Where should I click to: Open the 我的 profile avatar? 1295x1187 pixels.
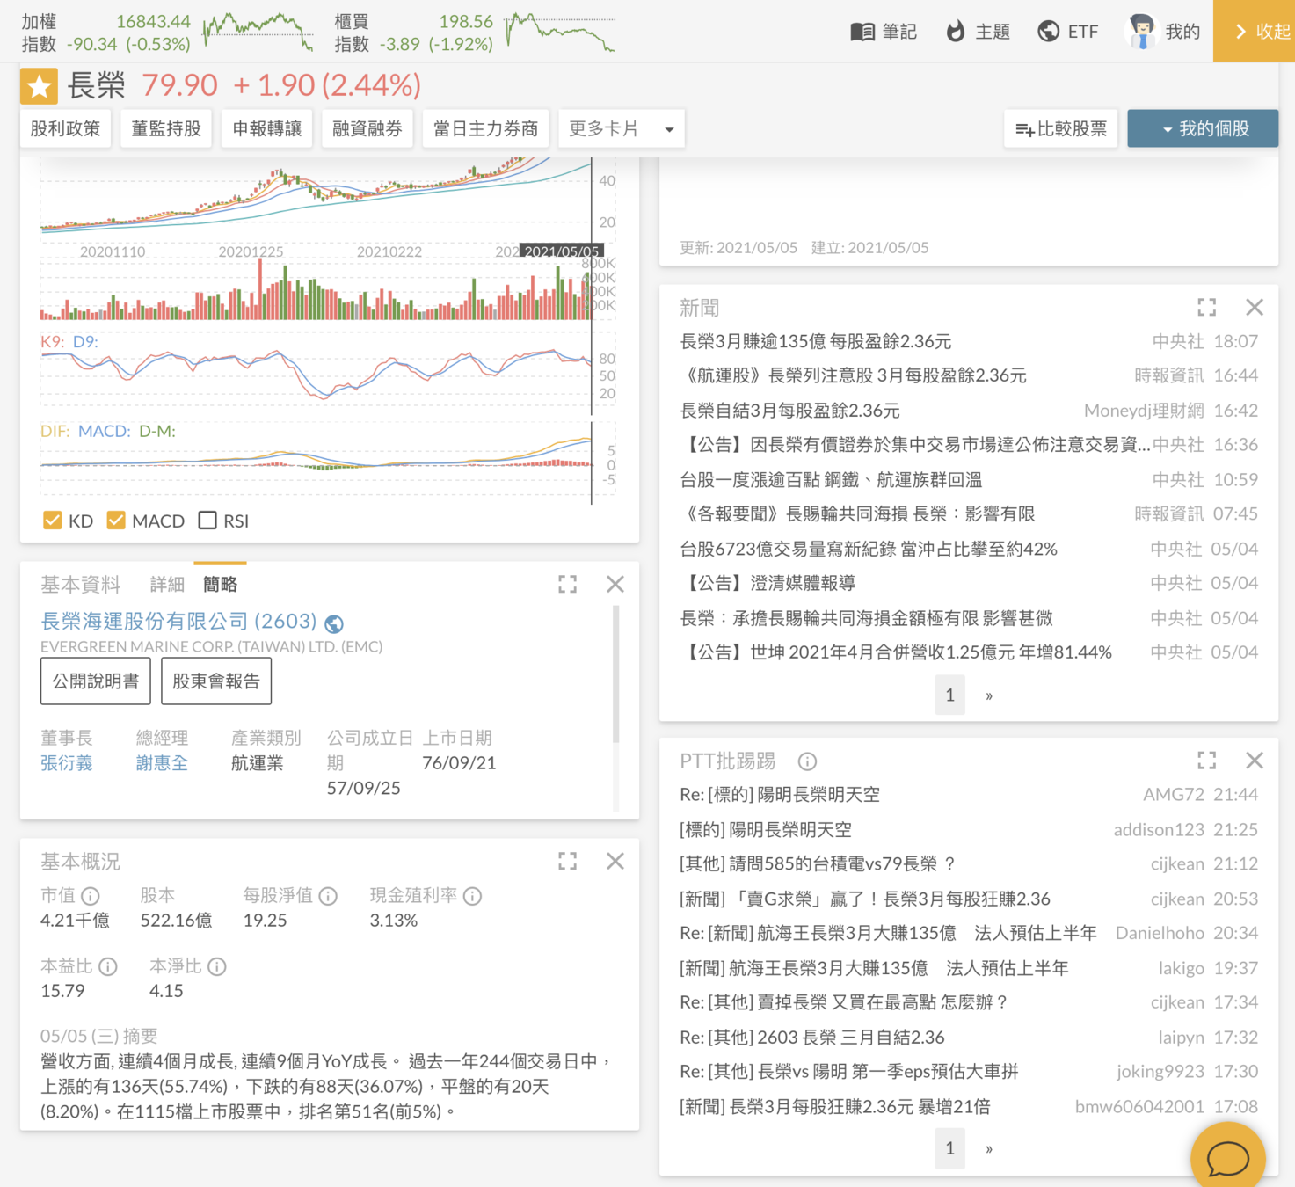[x=1141, y=32]
